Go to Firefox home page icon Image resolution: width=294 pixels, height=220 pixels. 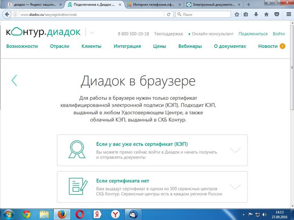tap(266, 14)
